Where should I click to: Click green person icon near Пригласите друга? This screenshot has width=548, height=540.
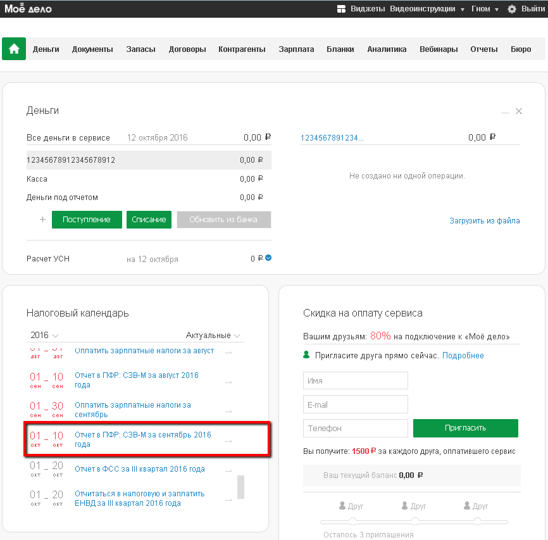click(306, 355)
